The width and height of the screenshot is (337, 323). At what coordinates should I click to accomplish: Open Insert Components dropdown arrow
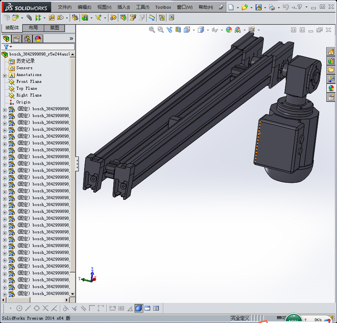tap(22, 18)
